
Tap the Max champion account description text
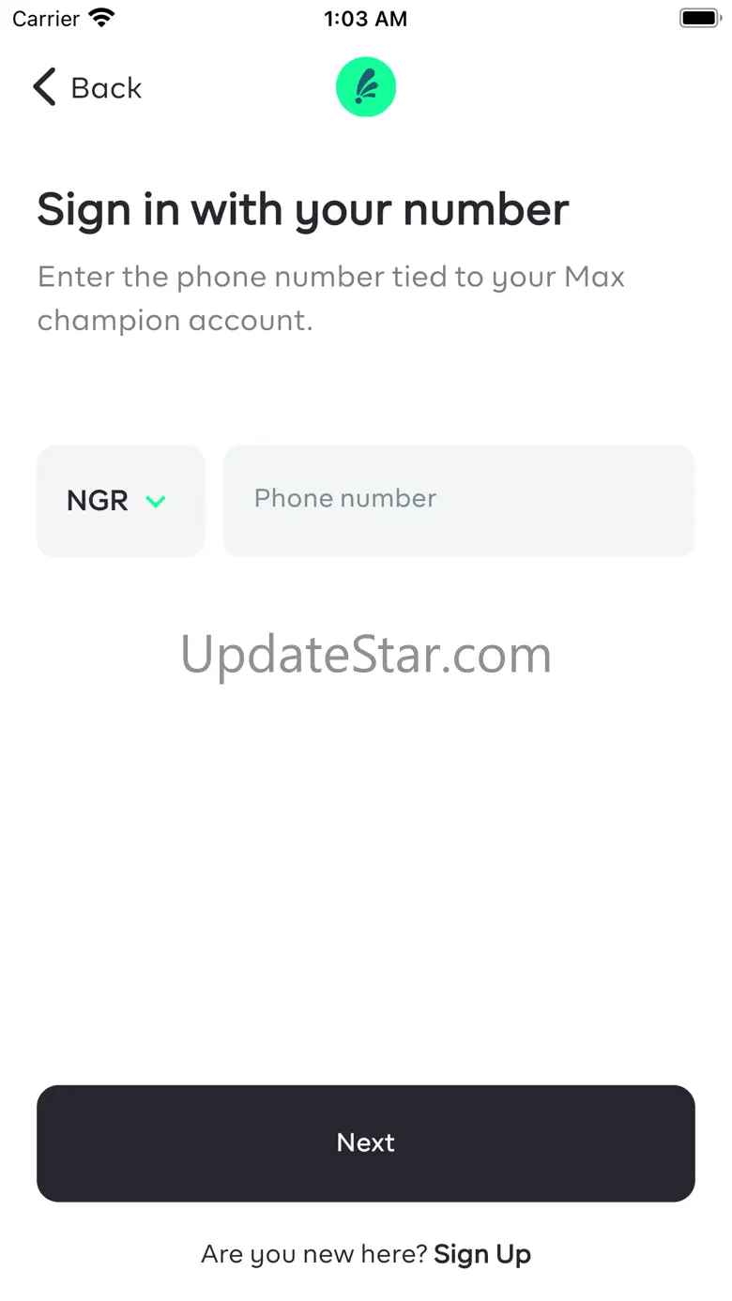tap(331, 298)
